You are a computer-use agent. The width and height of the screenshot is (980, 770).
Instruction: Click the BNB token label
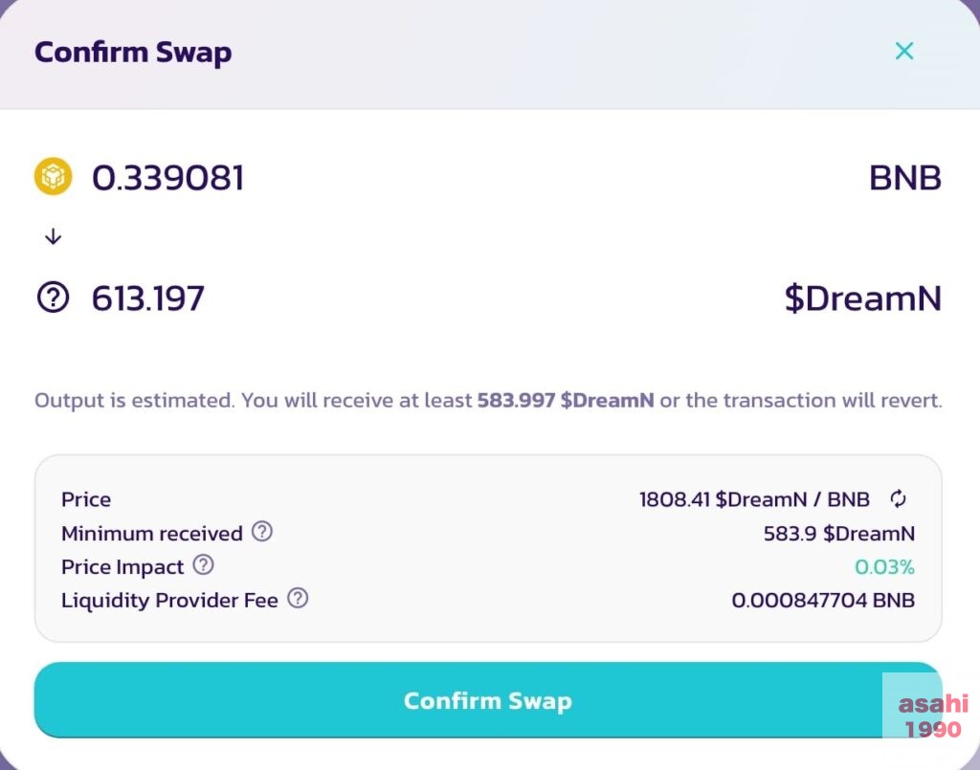(905, 177)
